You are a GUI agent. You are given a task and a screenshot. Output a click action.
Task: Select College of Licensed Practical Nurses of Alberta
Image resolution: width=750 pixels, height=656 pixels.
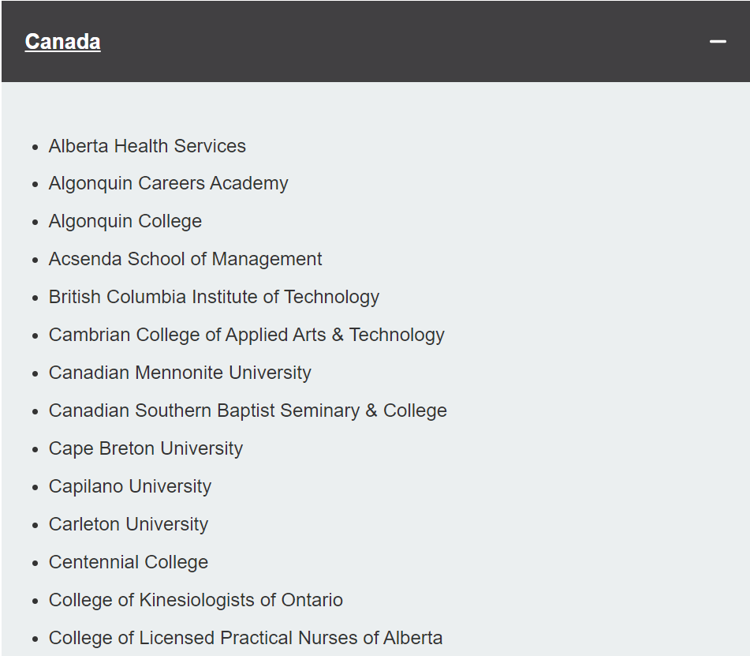coord(245,638)
